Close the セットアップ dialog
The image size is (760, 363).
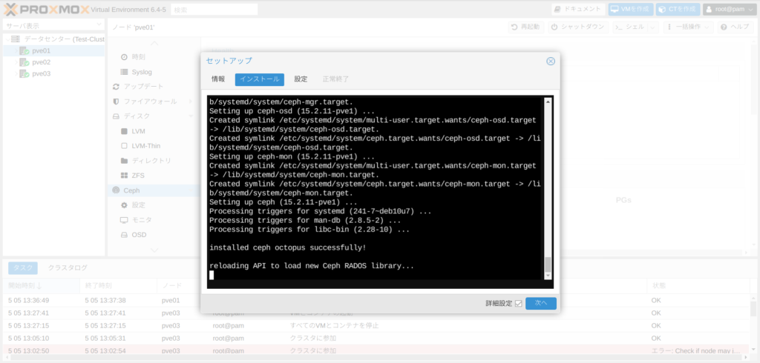pos(551,61)
